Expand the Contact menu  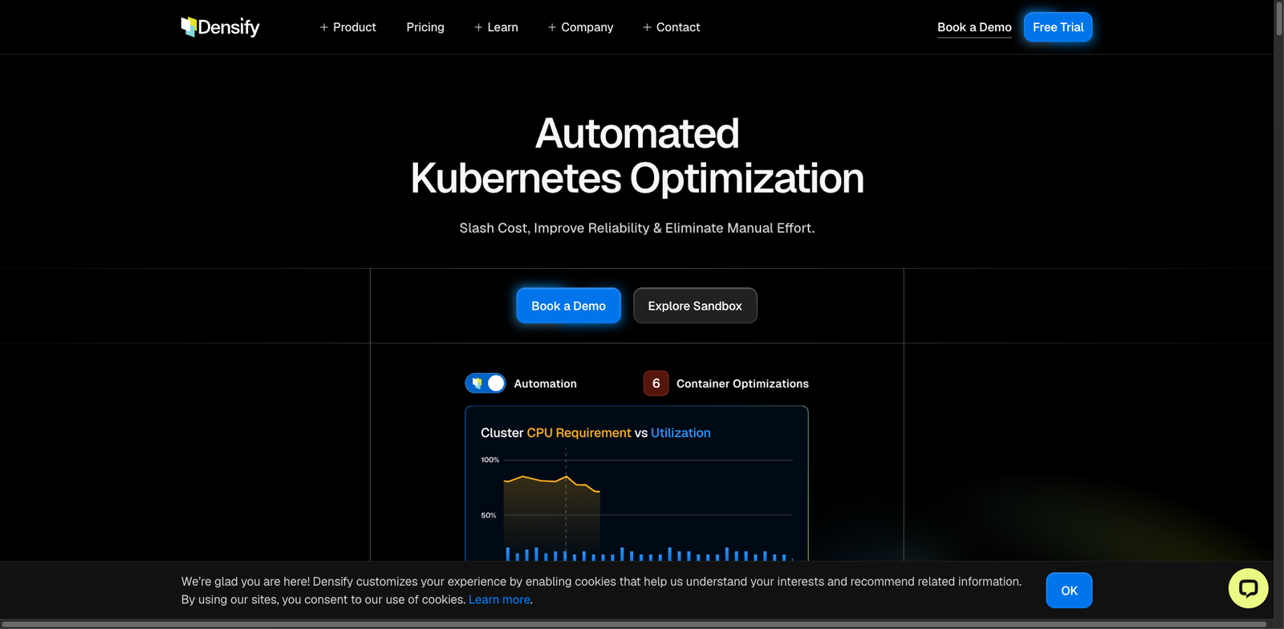pos(671,27)
